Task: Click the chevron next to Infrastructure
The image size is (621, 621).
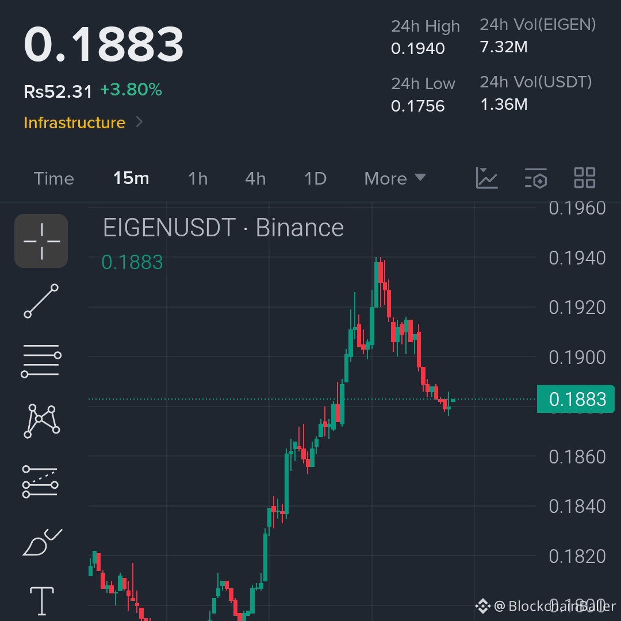Action: coord(139,122)
